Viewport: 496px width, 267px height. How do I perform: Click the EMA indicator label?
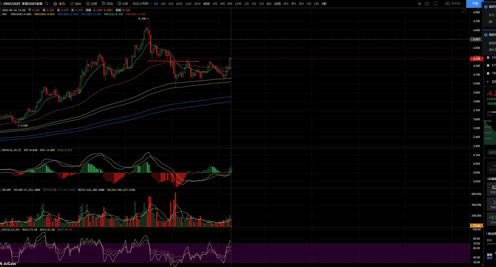point(5,14)
